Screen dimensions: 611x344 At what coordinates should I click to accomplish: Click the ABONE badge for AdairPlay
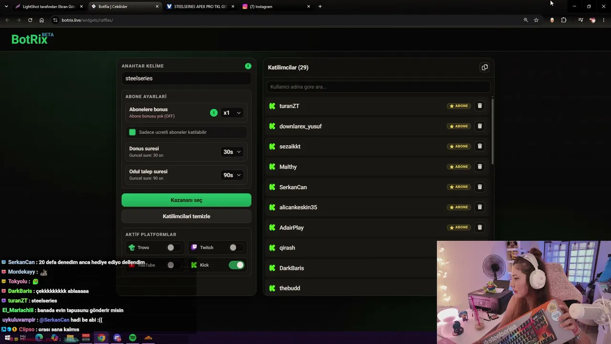(459, 227)
